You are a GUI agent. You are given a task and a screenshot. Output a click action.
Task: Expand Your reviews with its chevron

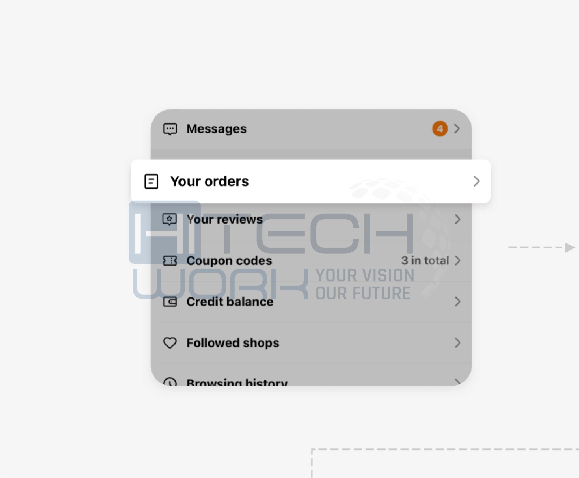point(457,219)
